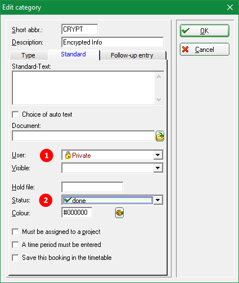Image resolution: width=239 pixels, height=283 pixels.
Task: Enable Choice of auto text checkbox
Action: pos(15,114)
